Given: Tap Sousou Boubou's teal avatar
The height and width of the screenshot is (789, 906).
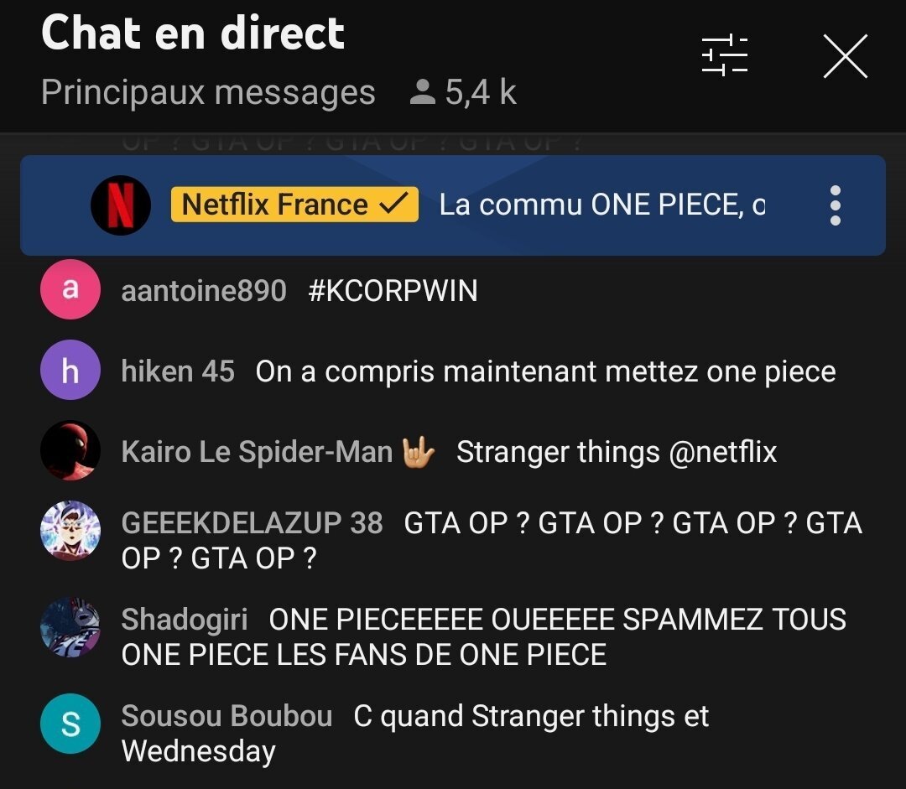Looking at the screenshot, I should [70, 724].
